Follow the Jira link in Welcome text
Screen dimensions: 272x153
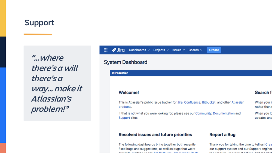(180, 103)
